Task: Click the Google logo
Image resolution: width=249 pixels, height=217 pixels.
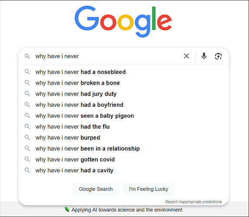Action: click(x=123, y=22)
